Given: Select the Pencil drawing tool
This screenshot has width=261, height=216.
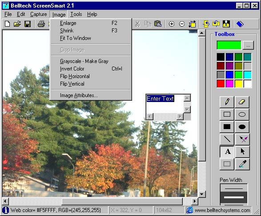Looking at the screenshot, I should (227, 102).
